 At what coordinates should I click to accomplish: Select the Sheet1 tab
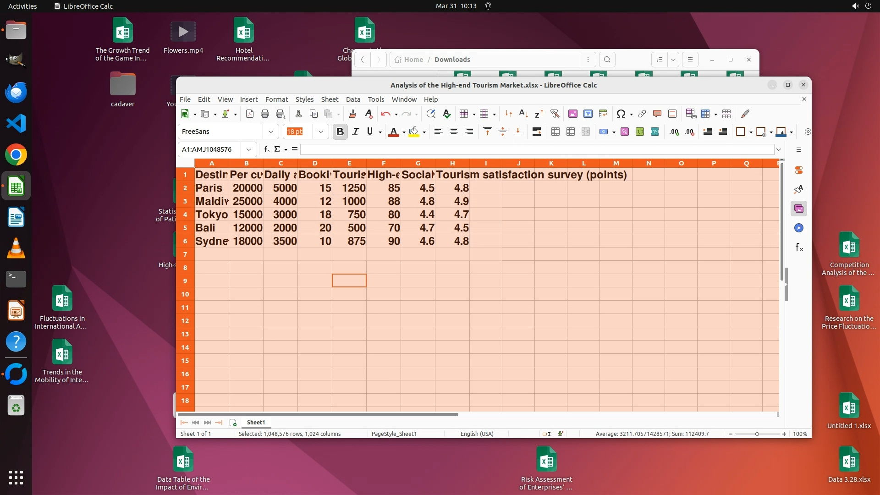[256, 423]
